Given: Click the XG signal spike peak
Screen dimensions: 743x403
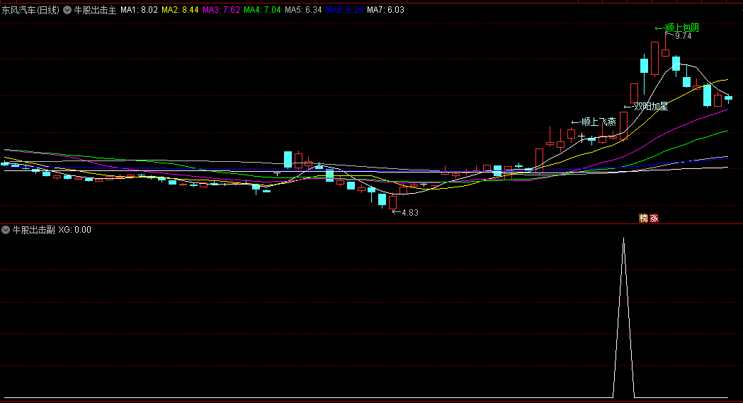Looking at the screenshot, I should (623, 240).
